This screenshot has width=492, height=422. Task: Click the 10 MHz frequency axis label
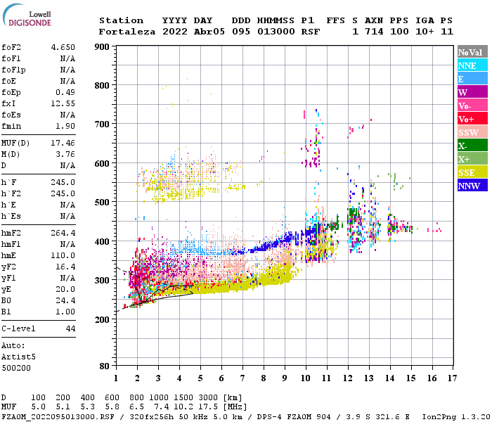click(x=306, y=378)
